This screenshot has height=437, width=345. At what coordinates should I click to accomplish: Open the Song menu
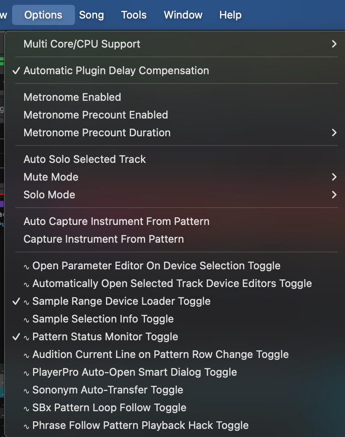tap(91, 15)
